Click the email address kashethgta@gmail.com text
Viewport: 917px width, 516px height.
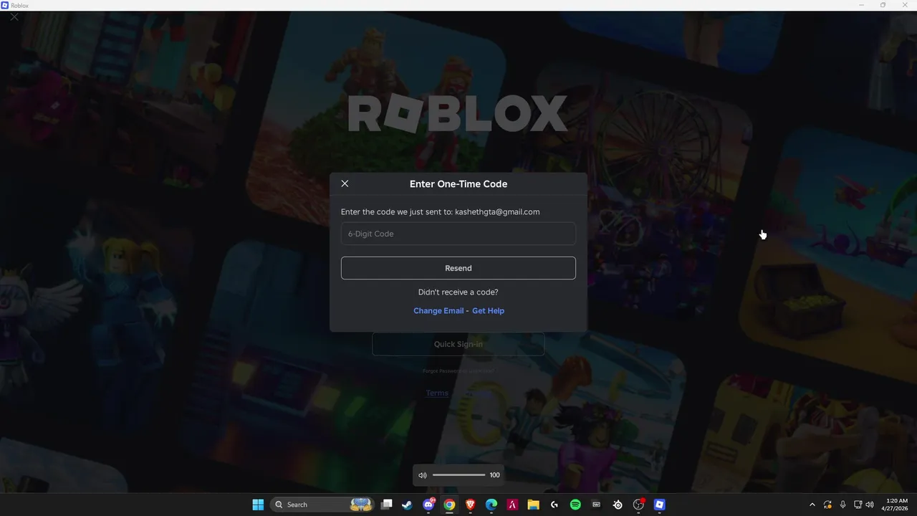pyautogui.click(x=497, y=211)
